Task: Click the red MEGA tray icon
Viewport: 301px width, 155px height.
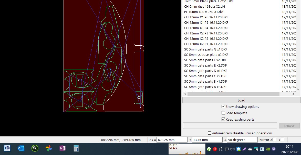Action: tap(215, 149)
